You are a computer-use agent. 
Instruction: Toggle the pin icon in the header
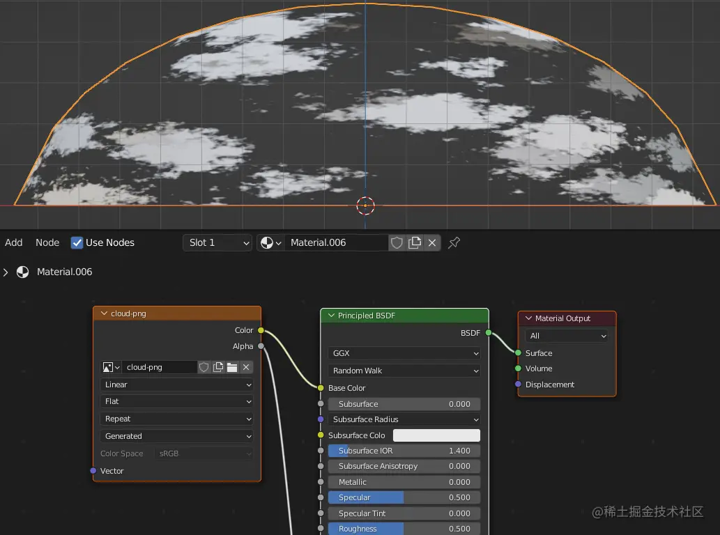[454, 242]
